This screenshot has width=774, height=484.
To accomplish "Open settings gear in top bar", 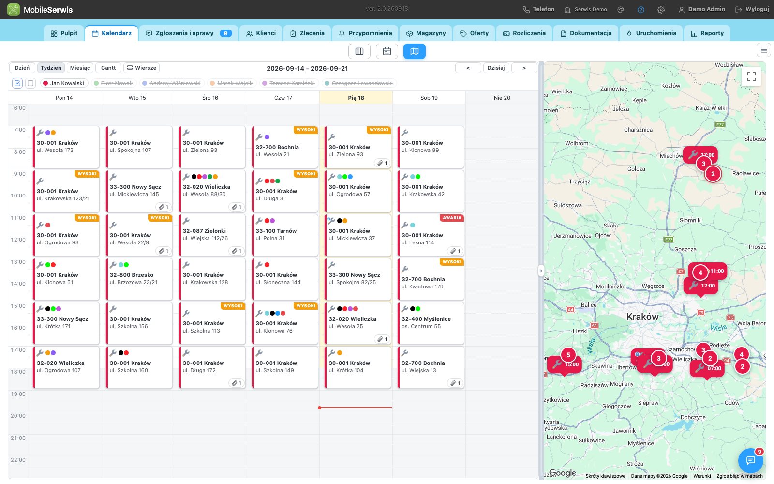I will click(661, 10).
